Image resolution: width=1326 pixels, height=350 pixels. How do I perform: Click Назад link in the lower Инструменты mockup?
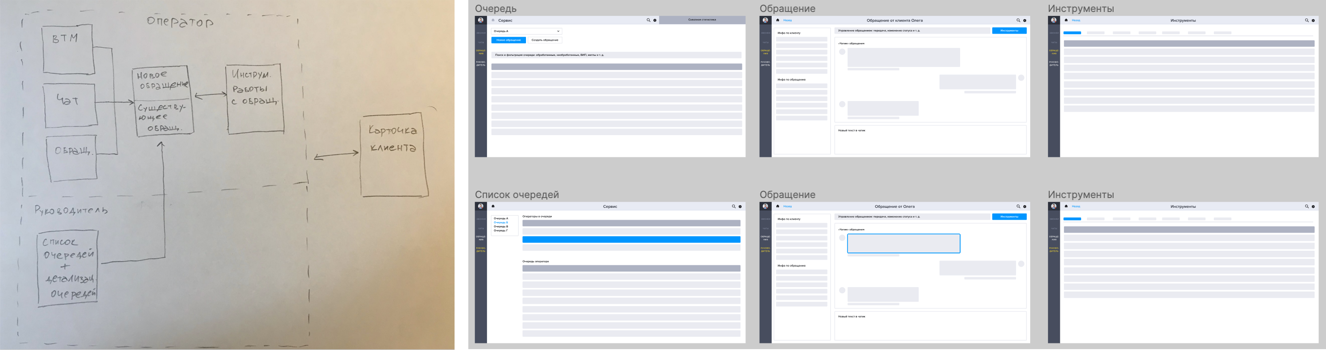(1076, 206)
